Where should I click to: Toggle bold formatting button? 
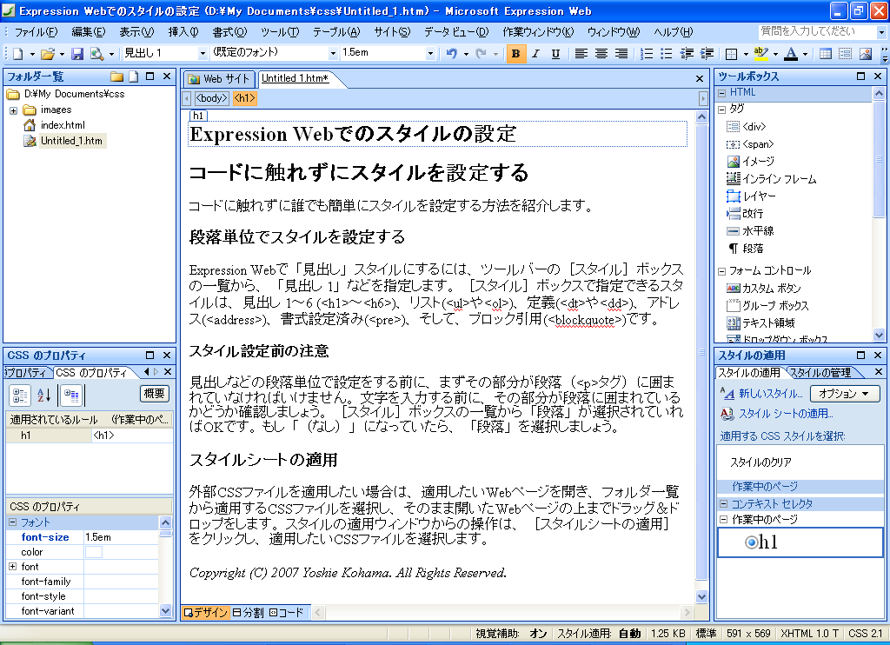pos(515,53)
